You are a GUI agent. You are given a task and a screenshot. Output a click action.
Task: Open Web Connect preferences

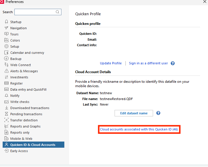[21, 65]
